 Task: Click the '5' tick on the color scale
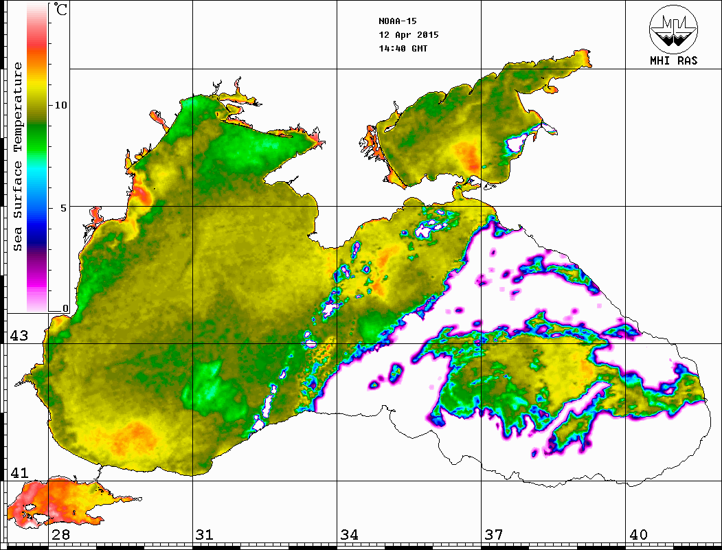pos(63,208)
